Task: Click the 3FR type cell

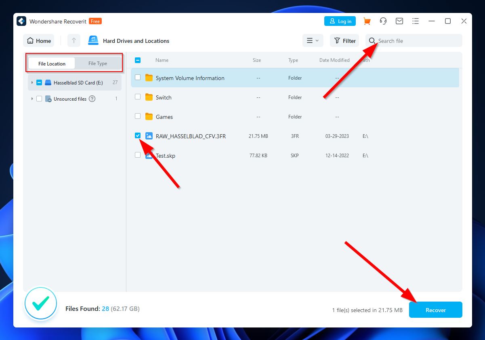Action: [x=295, y=136]
